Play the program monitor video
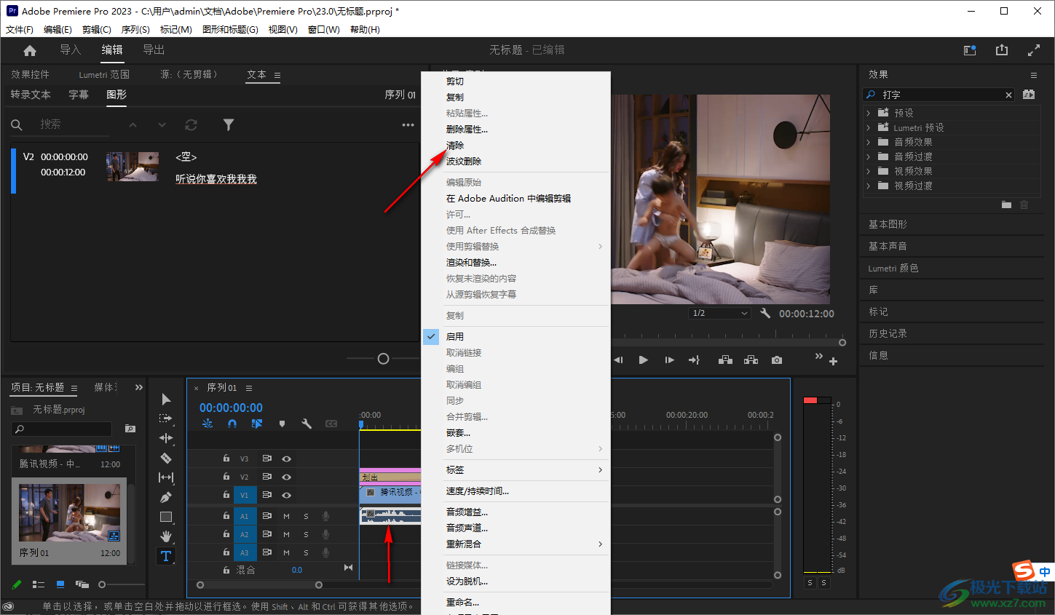The image size is (1055, 615). [x=643, y=360]
